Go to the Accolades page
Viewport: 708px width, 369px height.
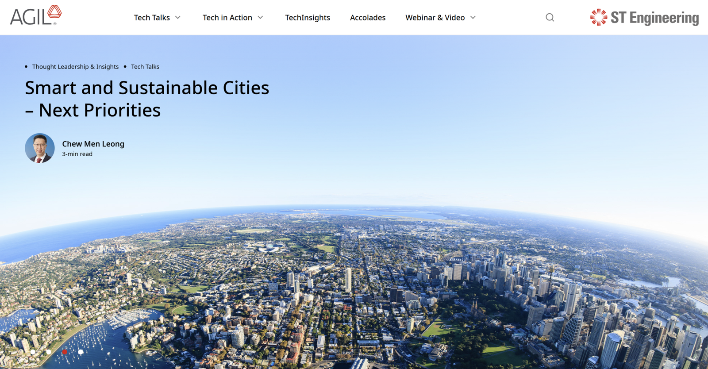point(367,18)
